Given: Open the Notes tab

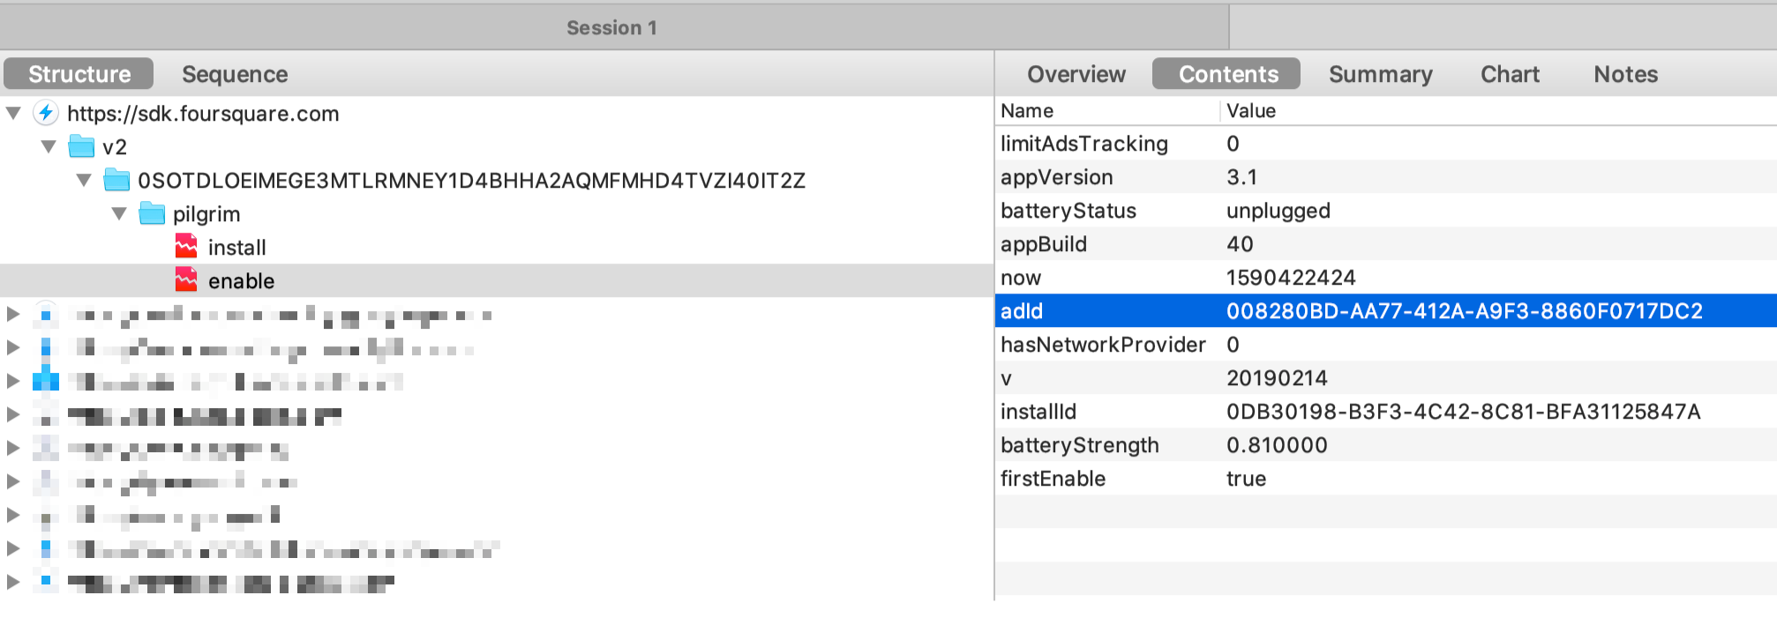Looking at the screenshot, I should 1625,74.
